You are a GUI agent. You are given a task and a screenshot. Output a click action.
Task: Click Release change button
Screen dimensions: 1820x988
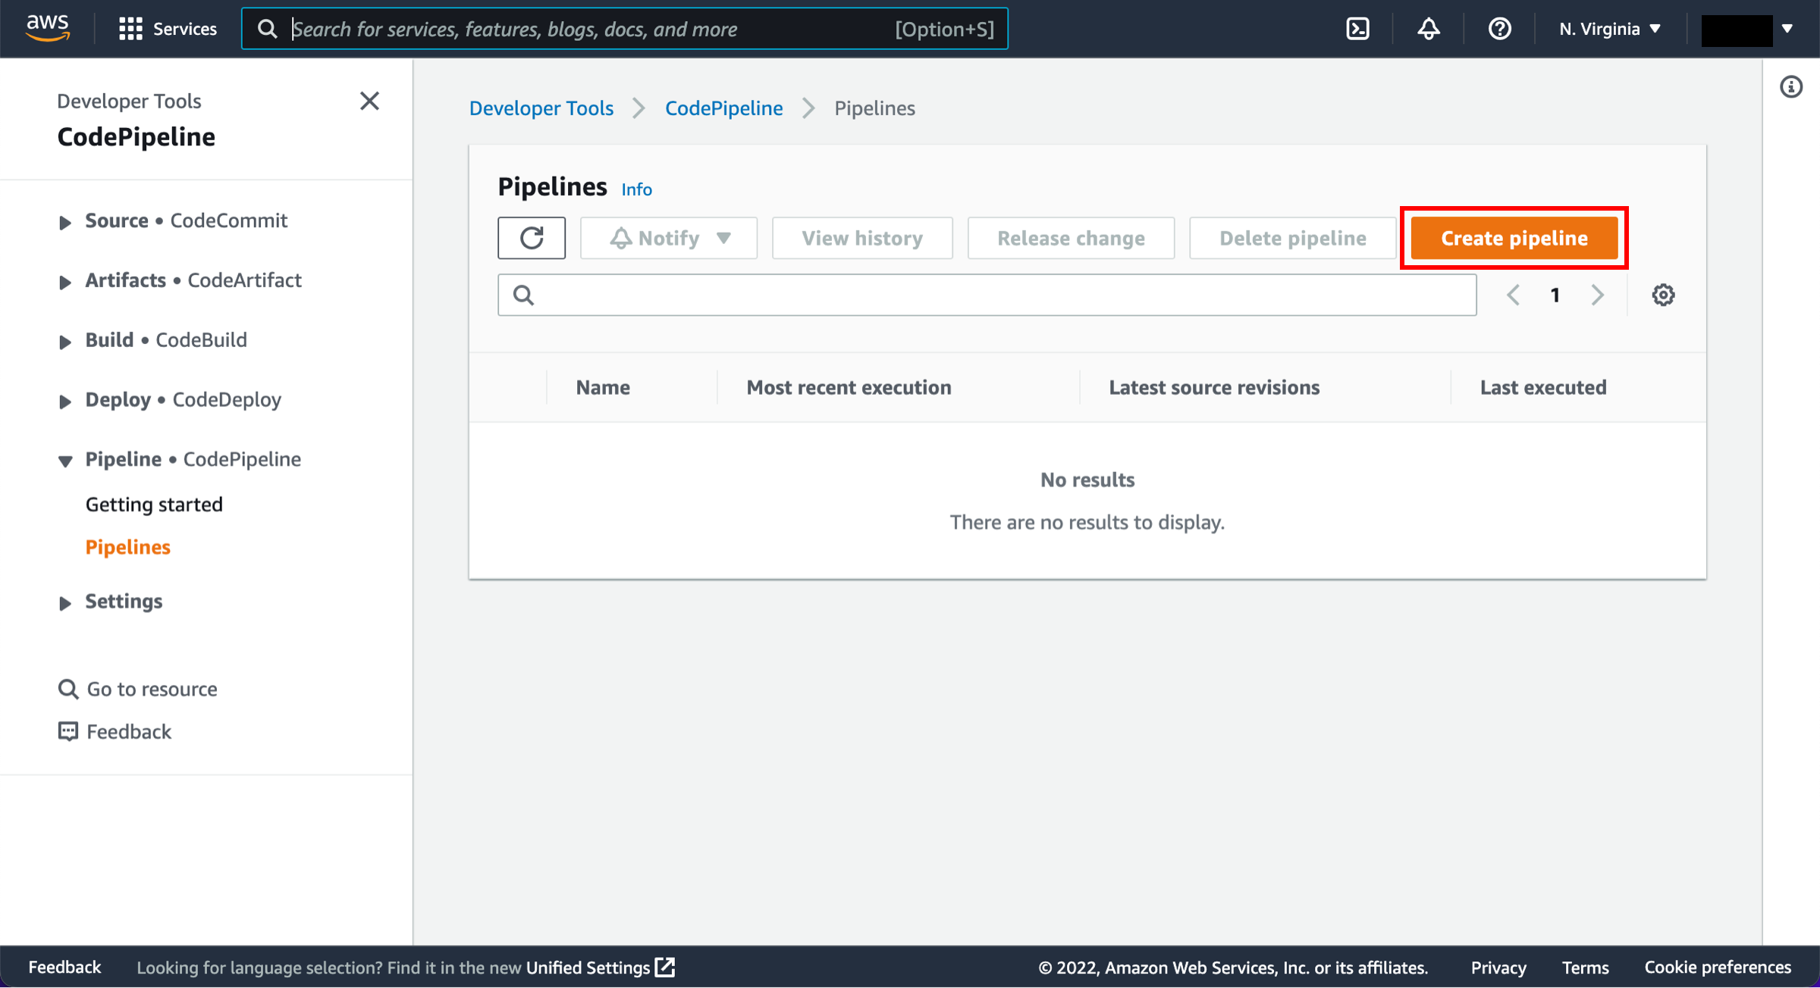pyautogui.click(x=1072, y=238)
